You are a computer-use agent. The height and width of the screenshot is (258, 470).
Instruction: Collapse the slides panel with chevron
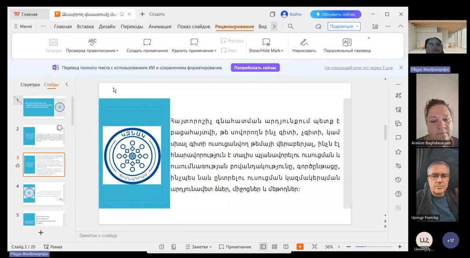tap(66, 84)
